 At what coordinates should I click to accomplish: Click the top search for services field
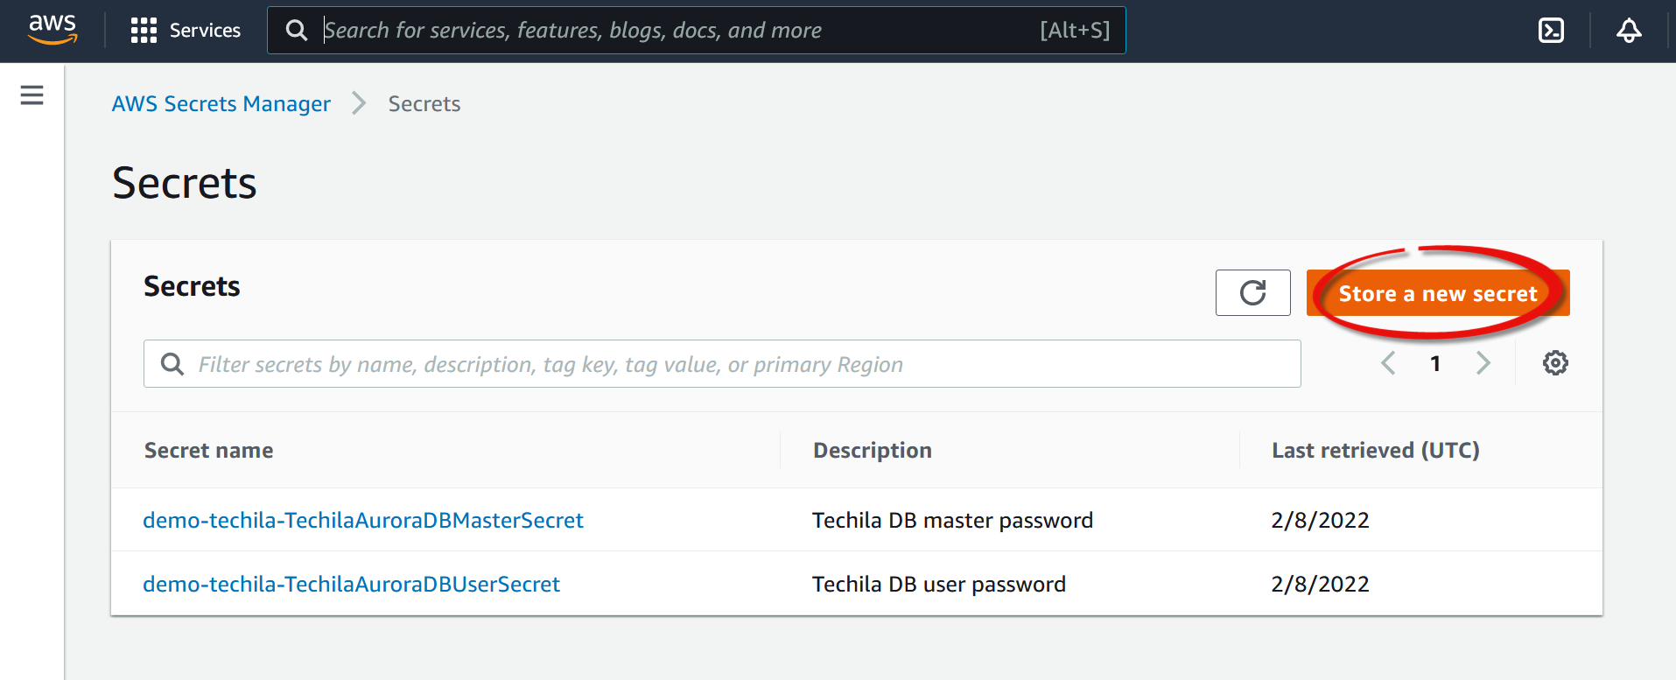click(674, 31)
